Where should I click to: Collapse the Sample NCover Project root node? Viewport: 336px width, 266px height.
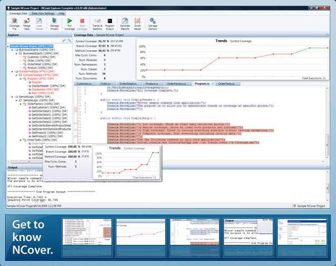pyautogui.click(x=8, y=47)
